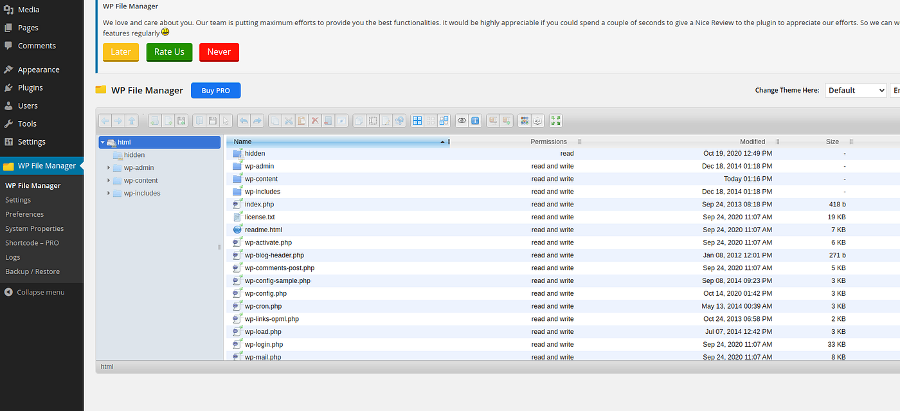This screenshot has width=900, height=411.
Task: Select the hidden folder in the tree
Action: (134, 155)
